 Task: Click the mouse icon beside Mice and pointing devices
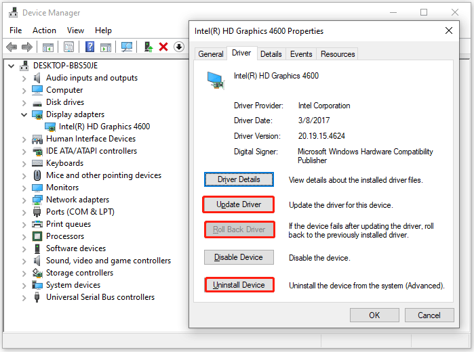pos(37,175)
